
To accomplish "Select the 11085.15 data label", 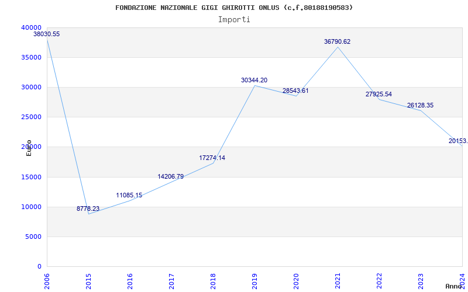I will coord(129,195).
